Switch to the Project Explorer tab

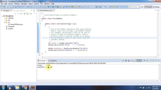19,10
